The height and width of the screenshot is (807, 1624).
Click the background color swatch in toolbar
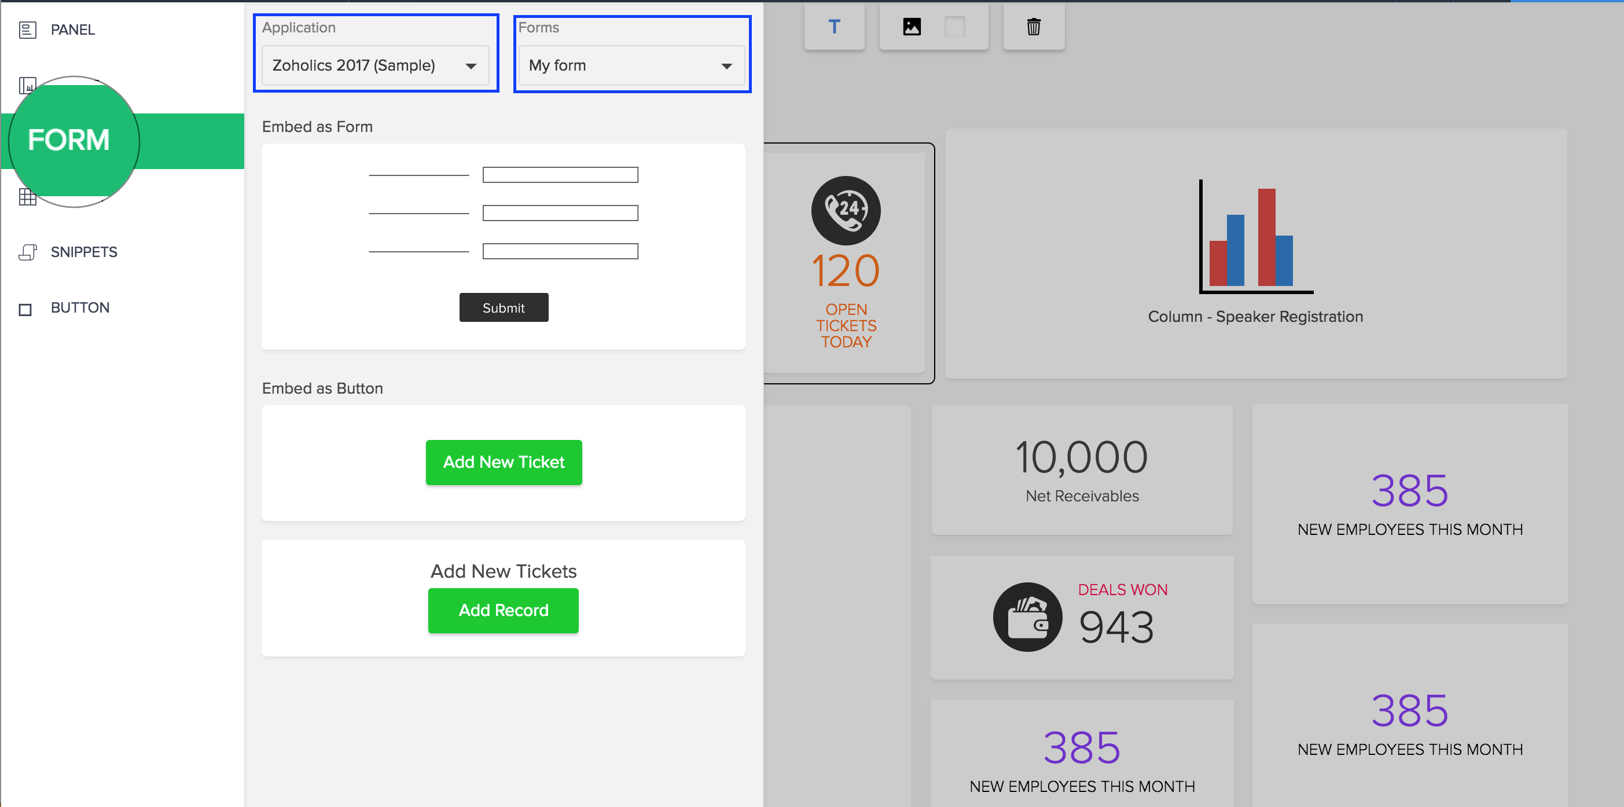(954, 27)
